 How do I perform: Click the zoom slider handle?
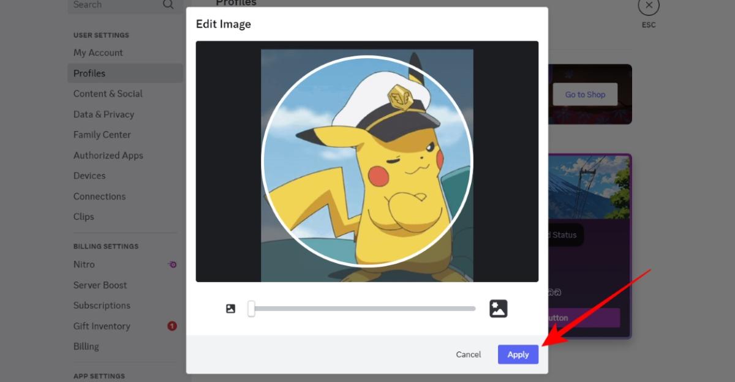click(251, 309)
